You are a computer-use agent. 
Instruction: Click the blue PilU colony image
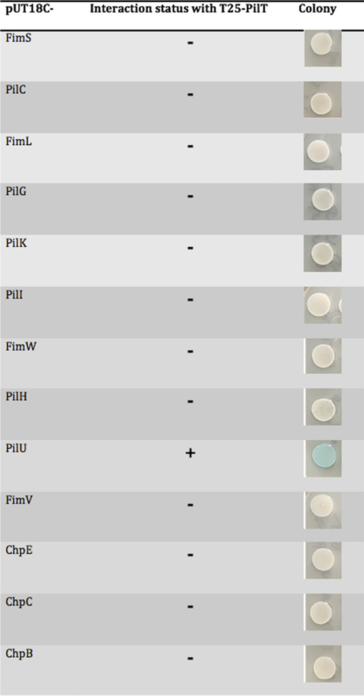click(x=323, y=458)
